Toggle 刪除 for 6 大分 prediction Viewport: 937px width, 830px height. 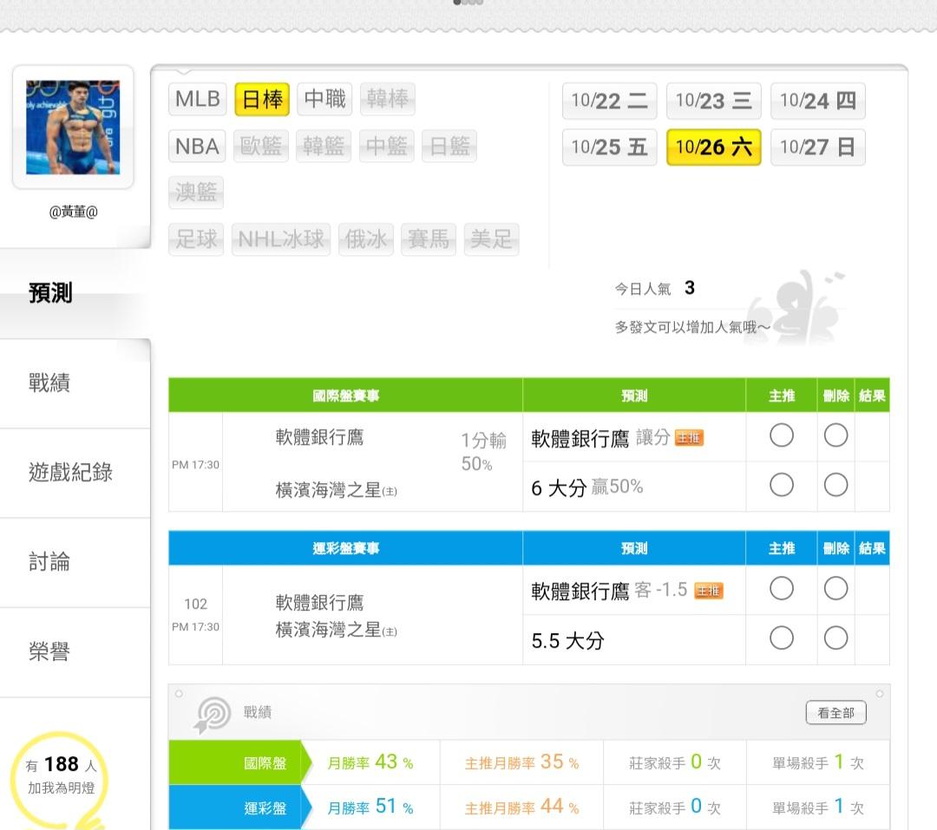(x=835, y=485)
